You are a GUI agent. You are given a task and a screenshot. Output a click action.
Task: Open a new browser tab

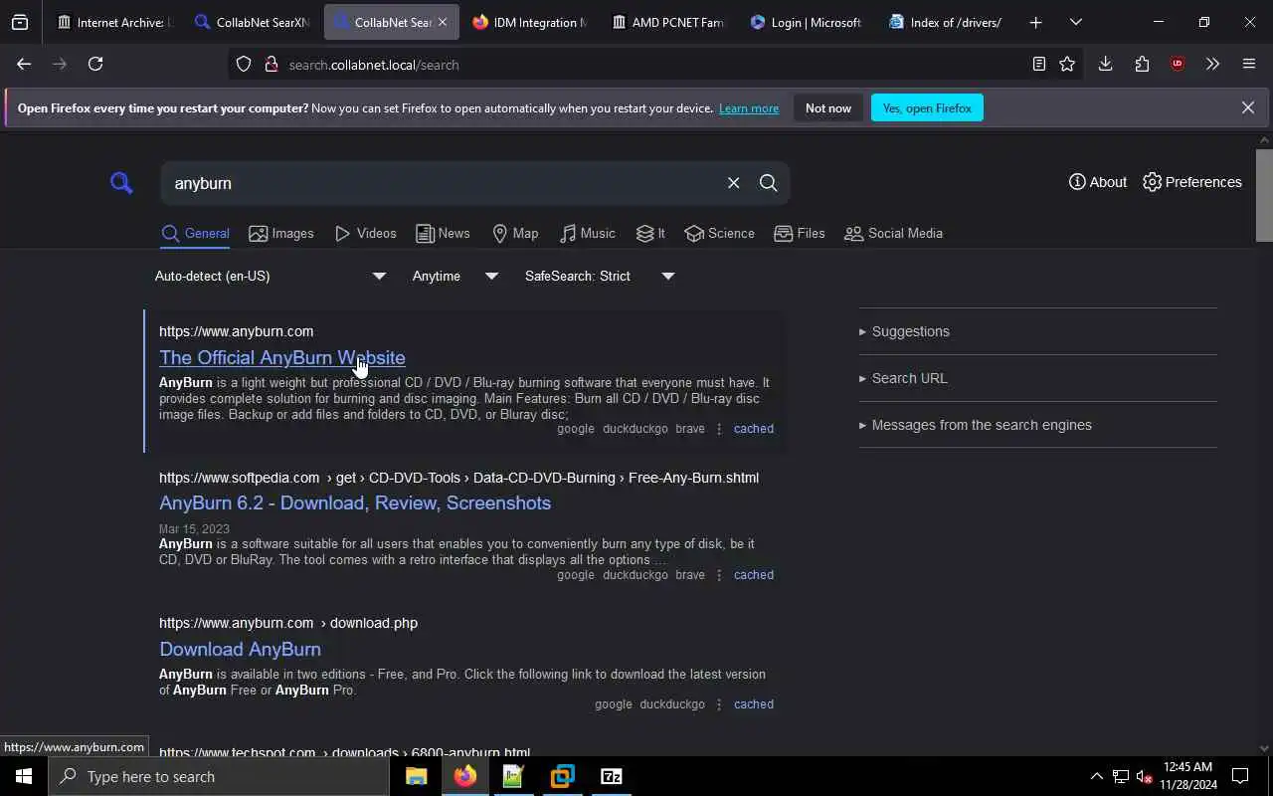(x=1035, y=22)
